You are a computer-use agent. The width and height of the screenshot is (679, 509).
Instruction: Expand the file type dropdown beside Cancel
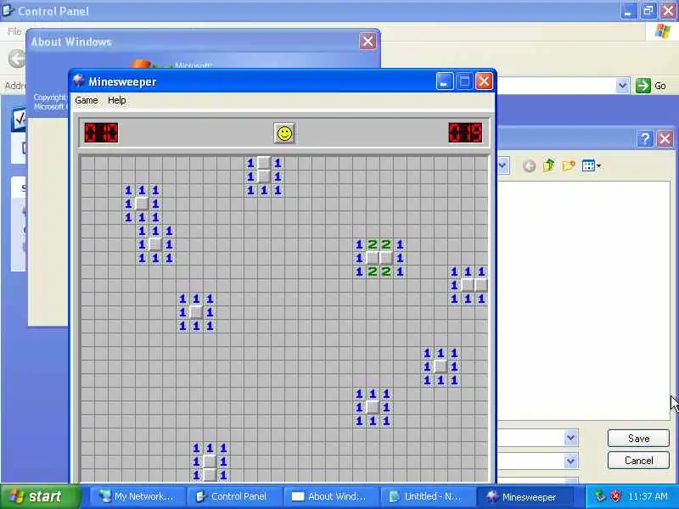point(570,461)
